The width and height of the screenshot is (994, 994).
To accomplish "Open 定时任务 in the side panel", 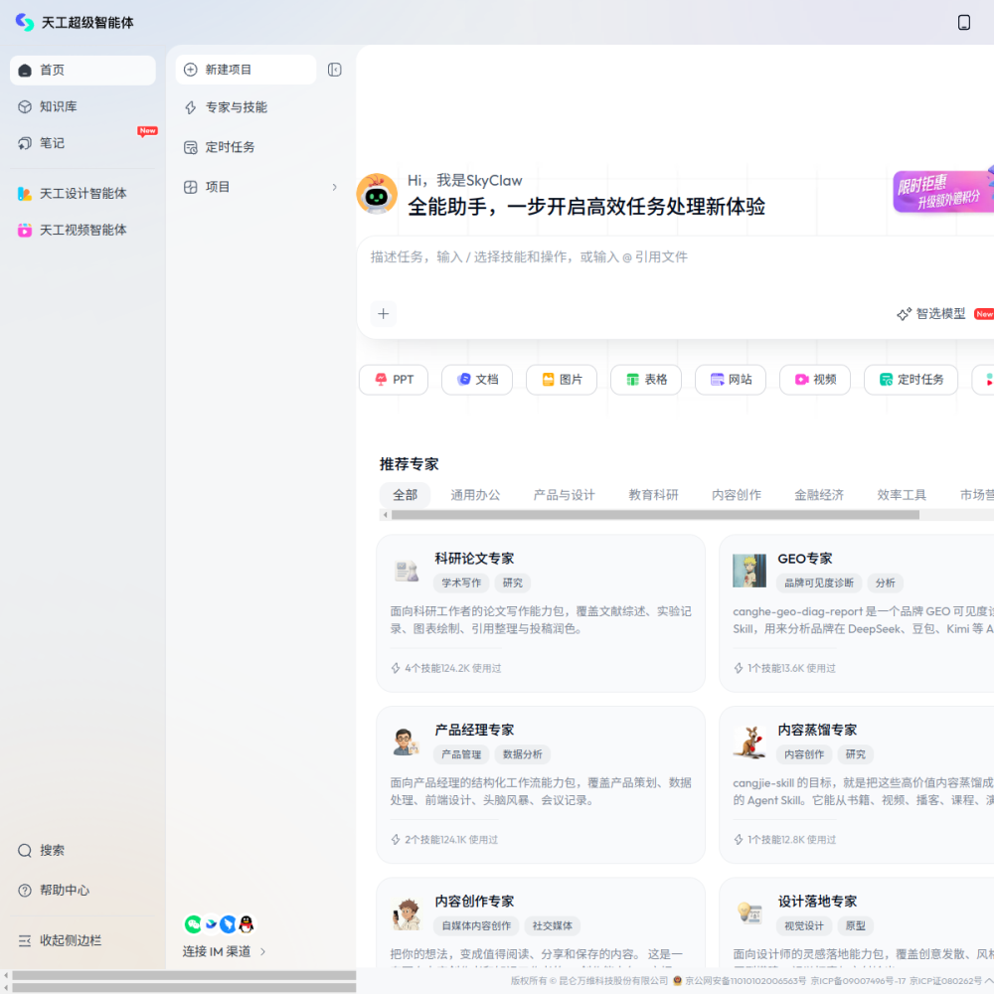I will point(259,147).
